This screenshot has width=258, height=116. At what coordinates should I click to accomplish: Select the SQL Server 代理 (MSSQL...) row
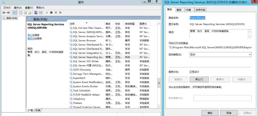pos(109,65)
